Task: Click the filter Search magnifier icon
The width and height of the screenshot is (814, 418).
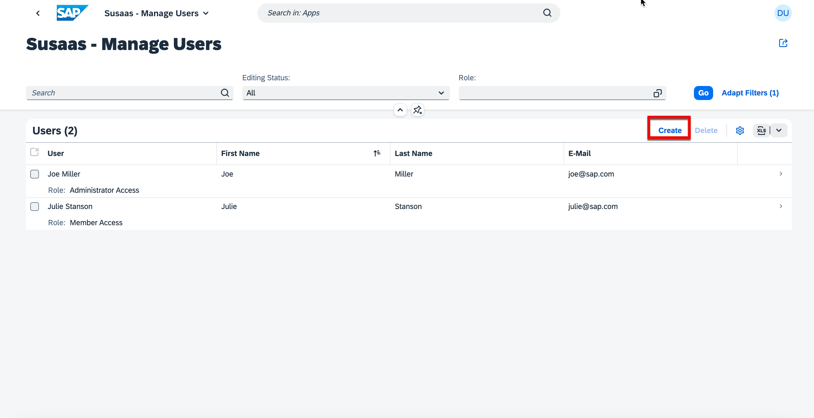Action: (225, 93)
